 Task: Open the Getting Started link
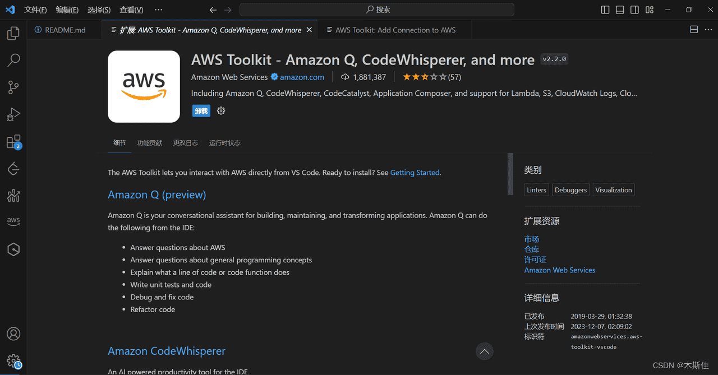tap(415, 172)
